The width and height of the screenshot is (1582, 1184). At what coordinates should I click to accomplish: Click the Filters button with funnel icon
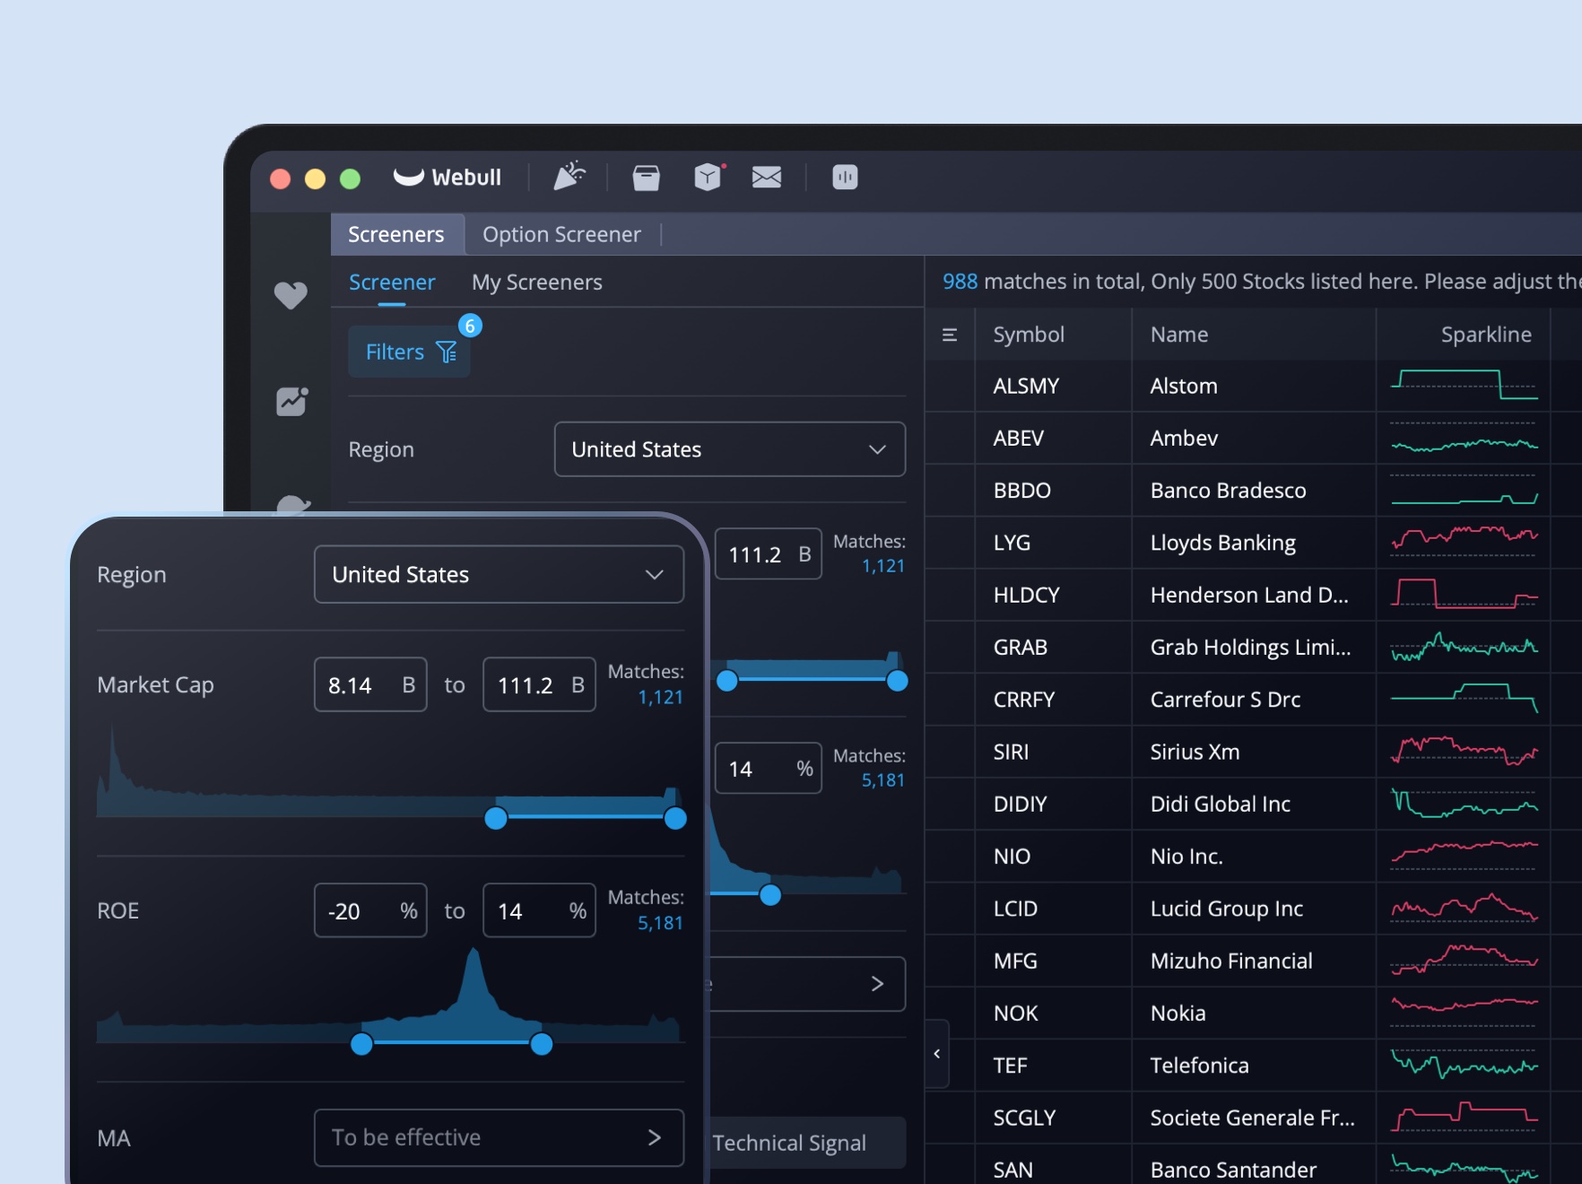tap(410, 352)
